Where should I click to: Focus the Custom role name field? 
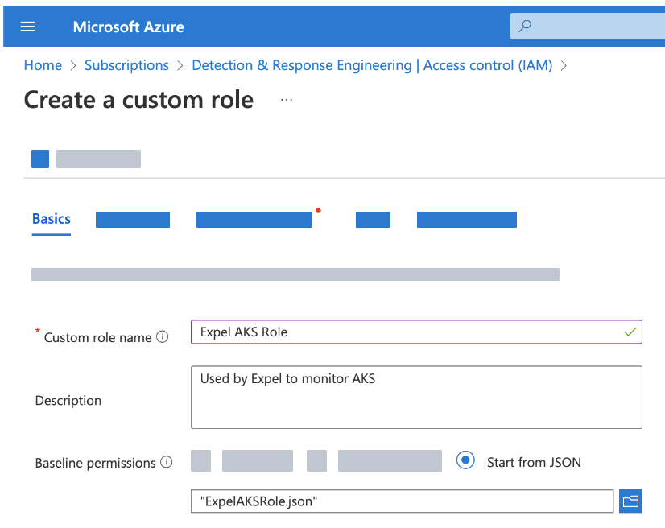pyautogui.click(x=416, y=332)
